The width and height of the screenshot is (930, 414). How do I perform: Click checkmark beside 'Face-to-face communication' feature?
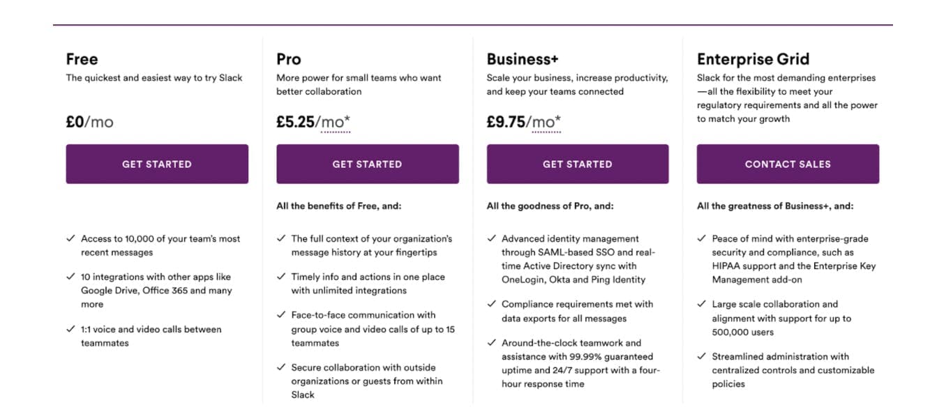281,315
